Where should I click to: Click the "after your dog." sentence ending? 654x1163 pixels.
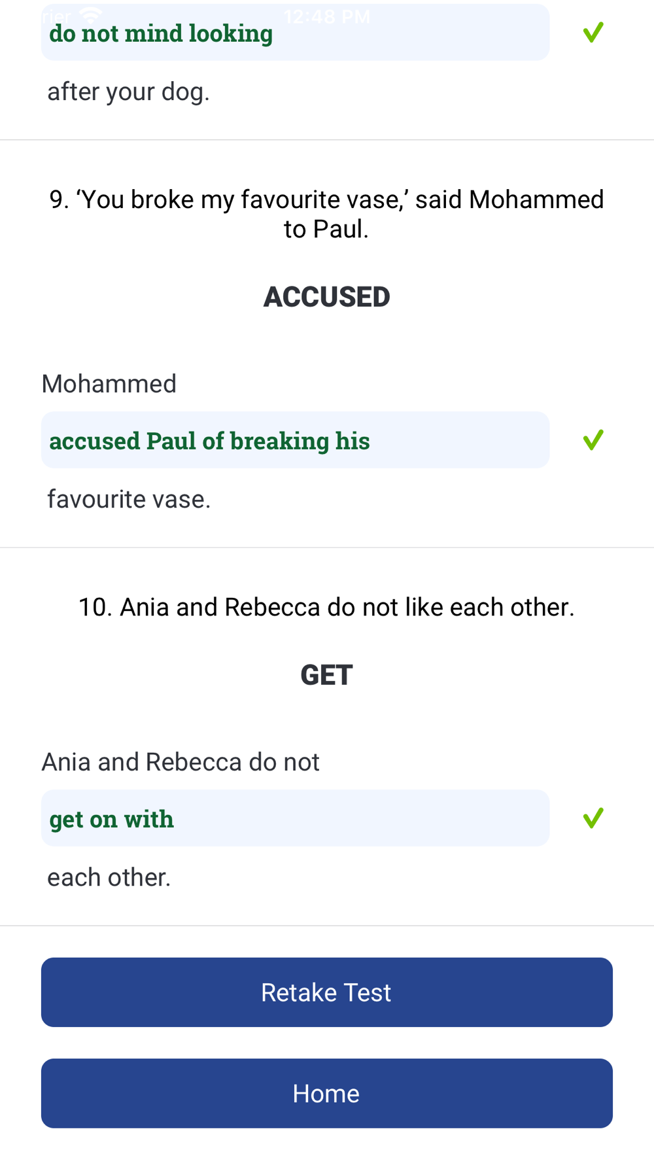128,92
